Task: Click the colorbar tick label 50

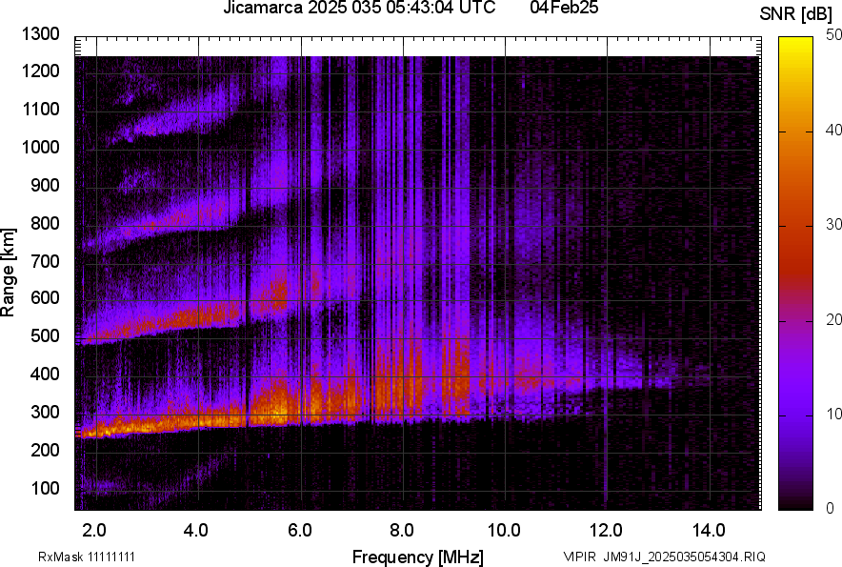Action: (834, 35)
